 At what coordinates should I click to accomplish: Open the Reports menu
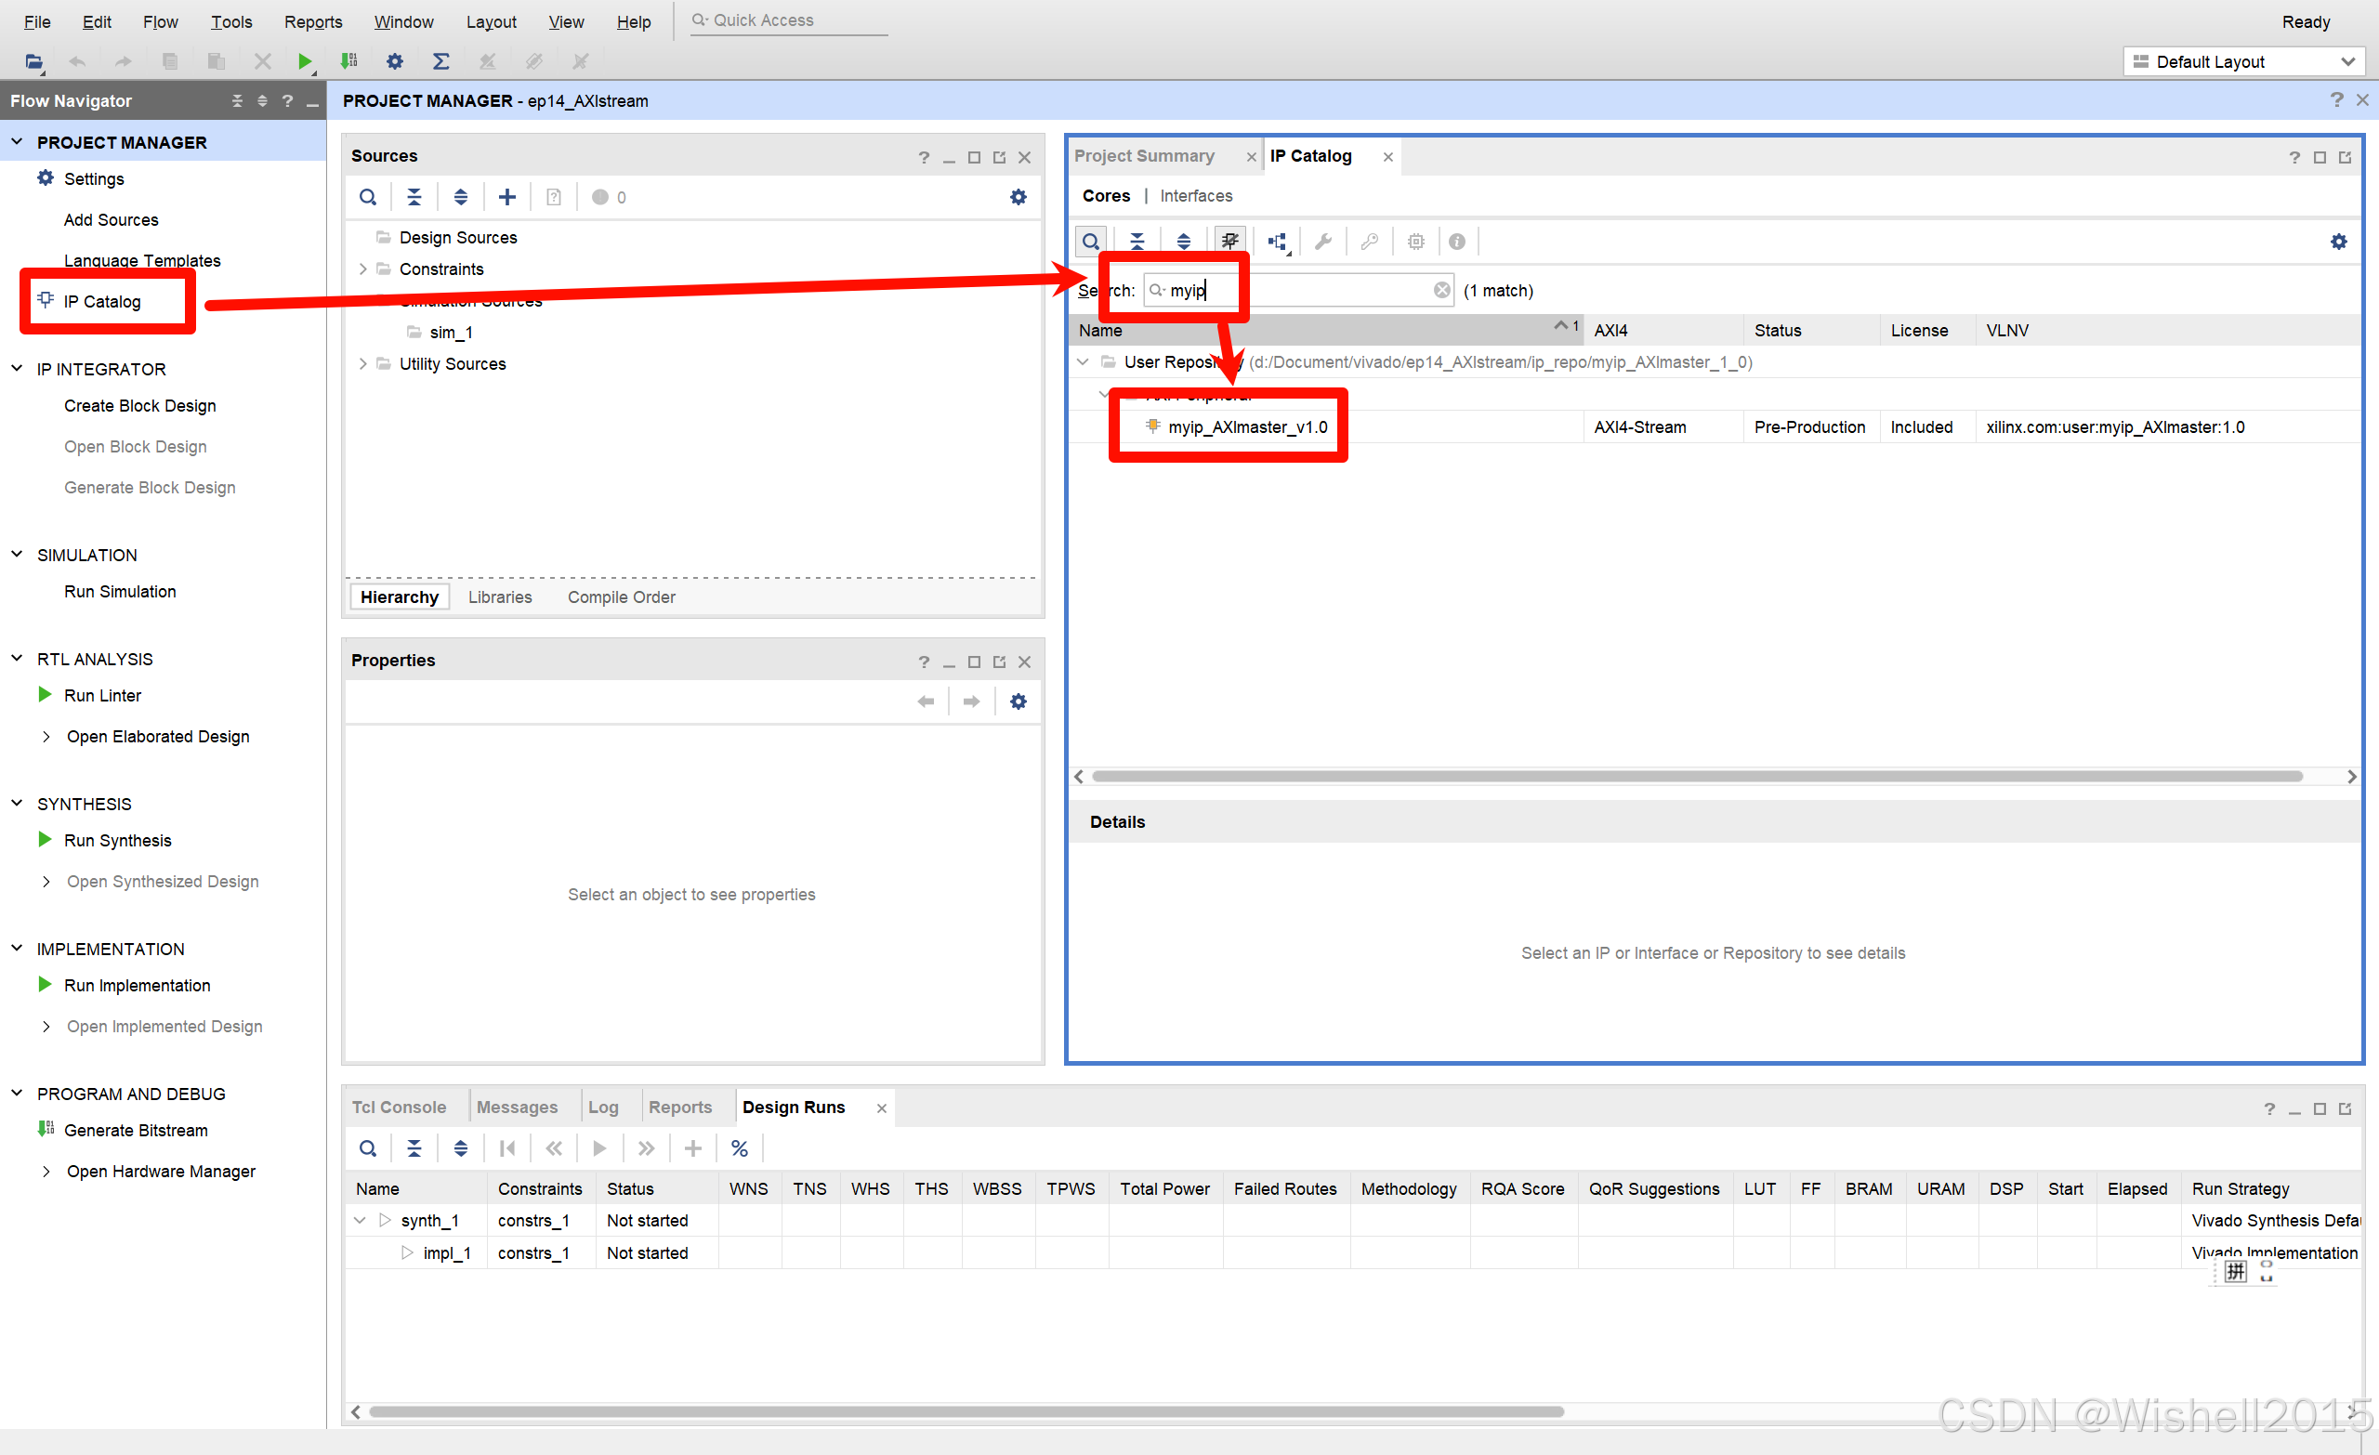click(x=313, y=21)
